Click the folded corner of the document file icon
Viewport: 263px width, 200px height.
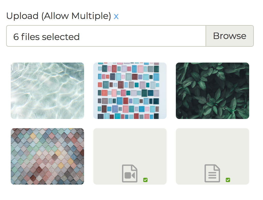pos(217,167)
